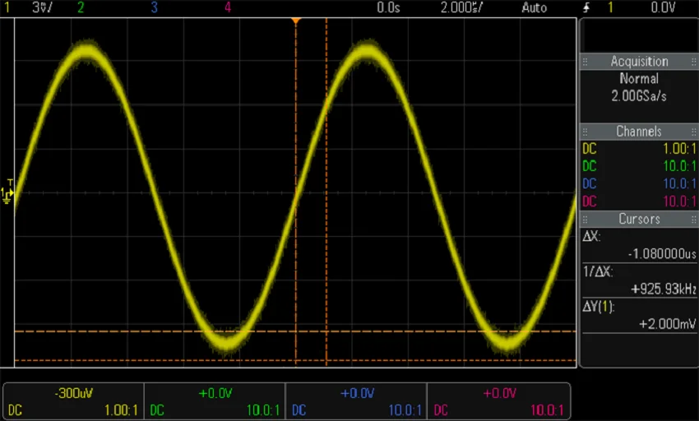The width and height of the screenshot is (699, 421).
Task: Select pink channel 4 indicator in top bar
Action: click(228, 7)
